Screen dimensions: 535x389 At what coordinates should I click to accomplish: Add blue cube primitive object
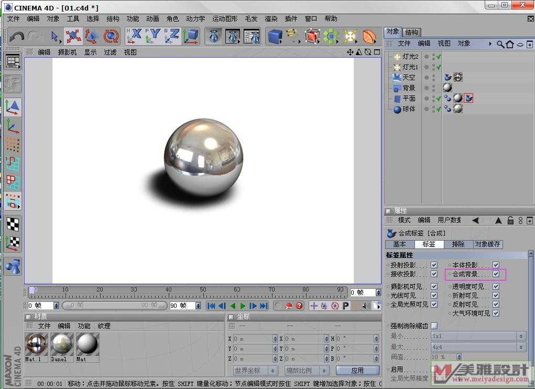coord(275,37)
